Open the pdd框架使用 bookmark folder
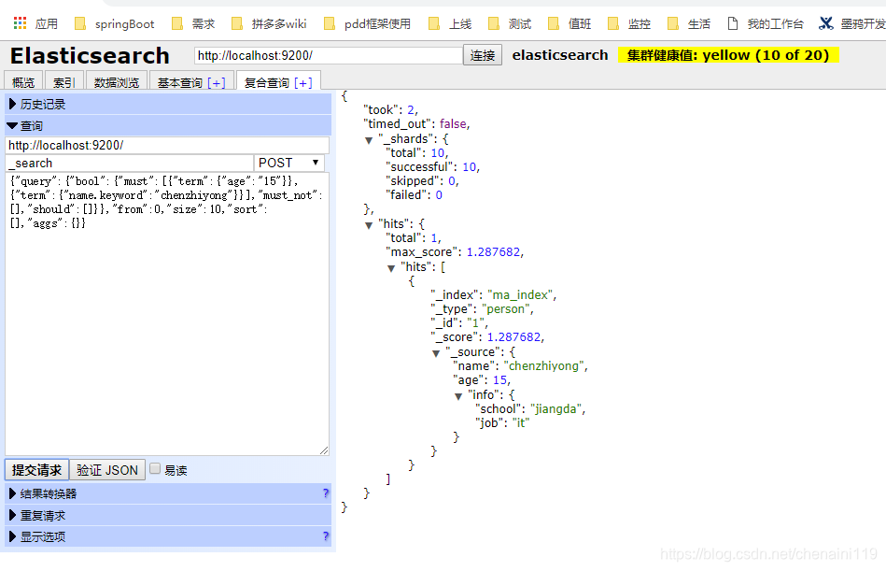 click(x=367, y=23)
